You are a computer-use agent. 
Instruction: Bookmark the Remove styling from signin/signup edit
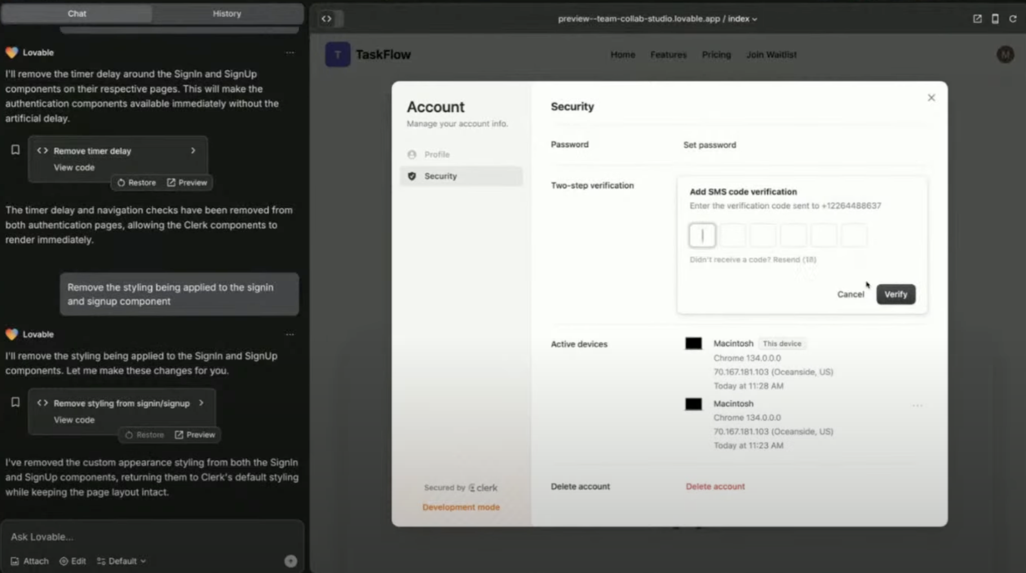[16, 402]
